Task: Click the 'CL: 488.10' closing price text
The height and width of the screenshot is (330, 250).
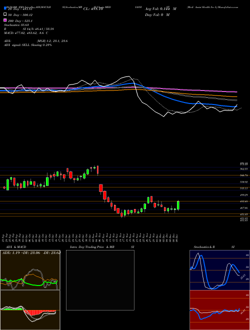Action: (93, 9)
